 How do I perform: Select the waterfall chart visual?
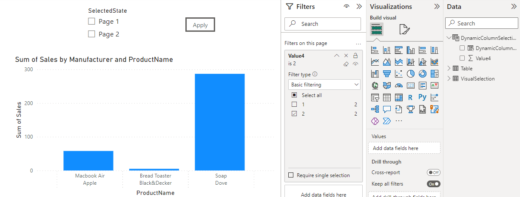375,74
